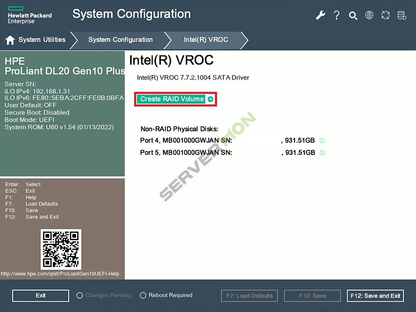Click the iLO IPv6 address text
This screenshot has height=312, width=416.
click(x=64, y=98)
